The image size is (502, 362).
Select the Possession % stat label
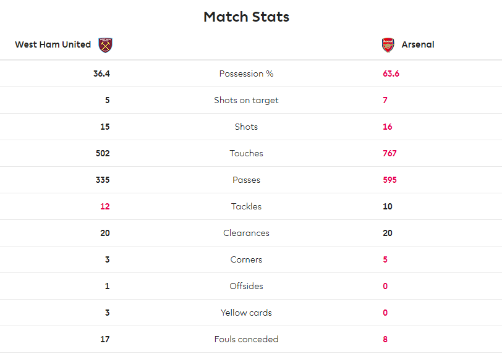(x=246, y=74)
